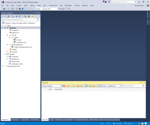Switch to the Output tab

point(52,120)
